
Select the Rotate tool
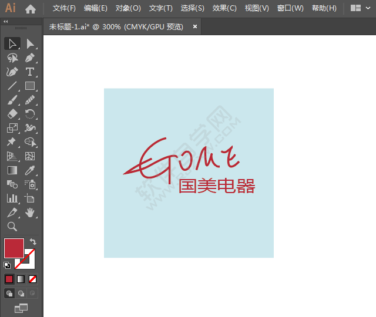coord(30,114)
